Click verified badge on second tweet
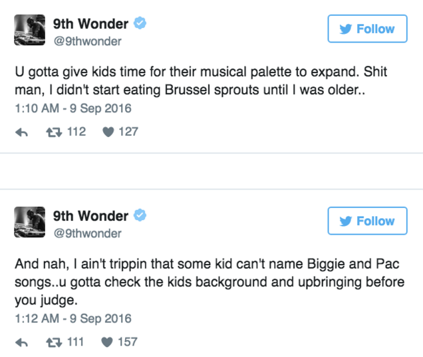This screenshot has height=357, width=423. (140, 216)
